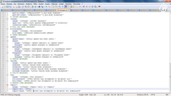Toggle the highlighted indent guide button
Viewport: 171px width, 96px height.
[x=65, y=7]
